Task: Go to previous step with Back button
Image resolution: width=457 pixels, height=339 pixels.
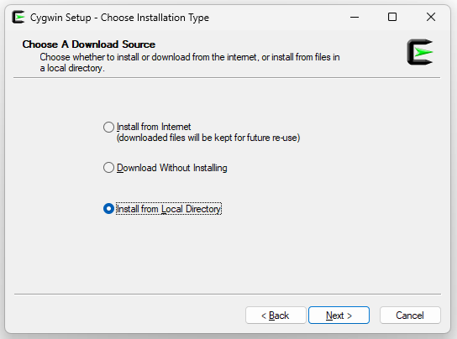Action: pyautogui.click(x=276, y=316)
